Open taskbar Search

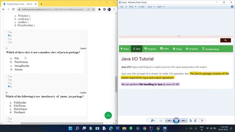tap(77, 128)
